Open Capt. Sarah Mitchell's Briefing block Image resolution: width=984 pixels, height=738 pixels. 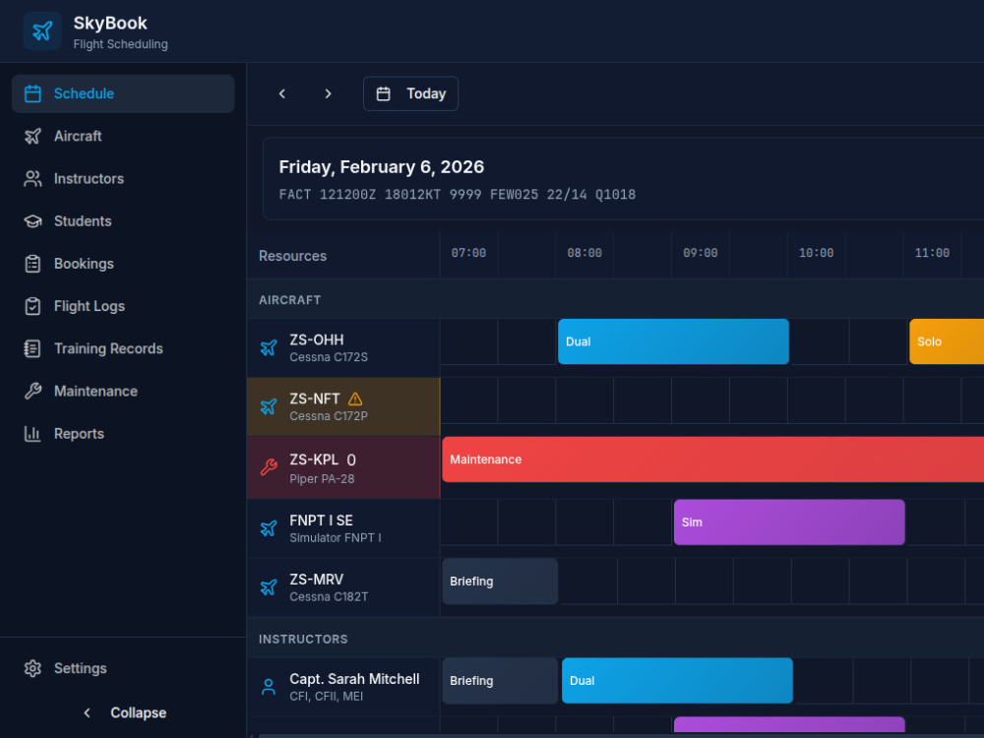click(500, 681)
